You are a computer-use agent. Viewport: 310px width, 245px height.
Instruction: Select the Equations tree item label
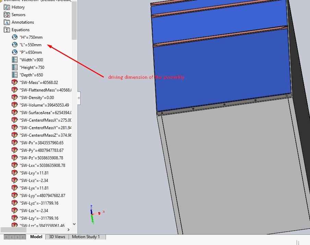pos(21,30)
